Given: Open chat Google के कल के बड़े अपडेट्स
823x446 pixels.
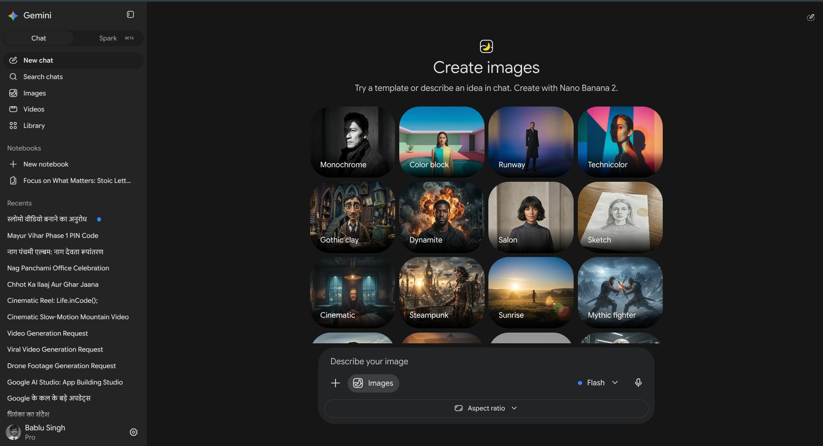Looking at the screenshot, I should point(73,398).
